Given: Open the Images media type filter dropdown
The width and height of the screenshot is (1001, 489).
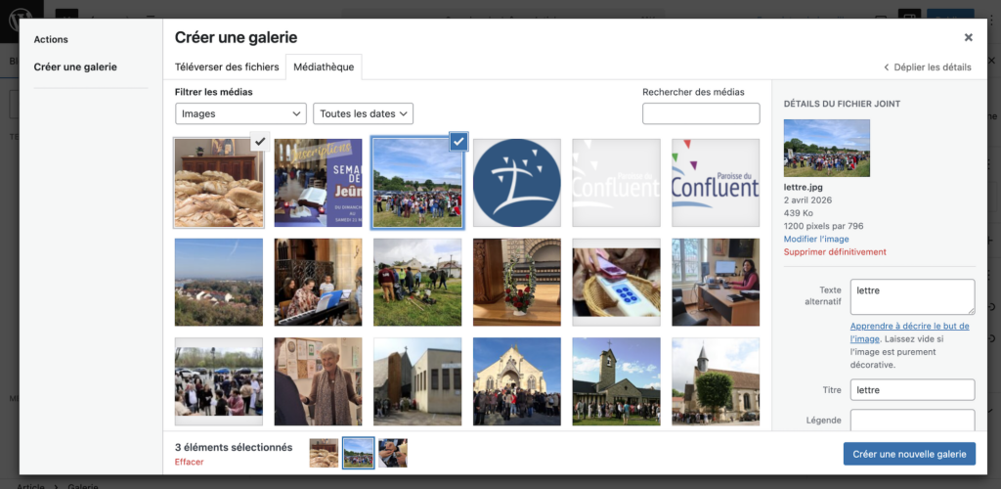Looking at the screenshot, I should tap(240, 113).
